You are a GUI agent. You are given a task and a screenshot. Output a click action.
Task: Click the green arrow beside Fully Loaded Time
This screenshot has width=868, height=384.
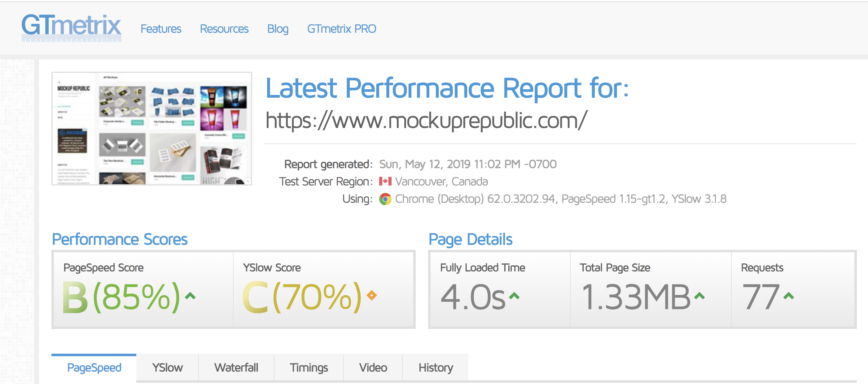[x=514, y=296]
